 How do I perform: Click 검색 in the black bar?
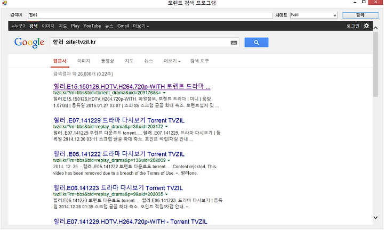point(33,26)
